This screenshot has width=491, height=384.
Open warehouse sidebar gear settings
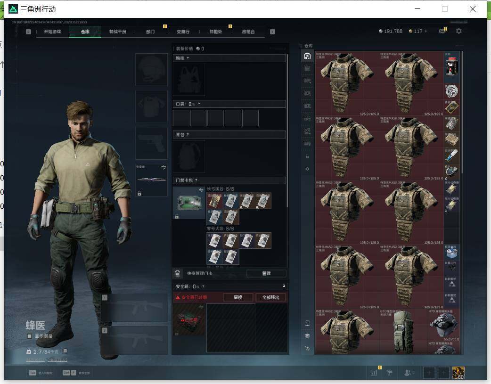click(x=307, y=169)
